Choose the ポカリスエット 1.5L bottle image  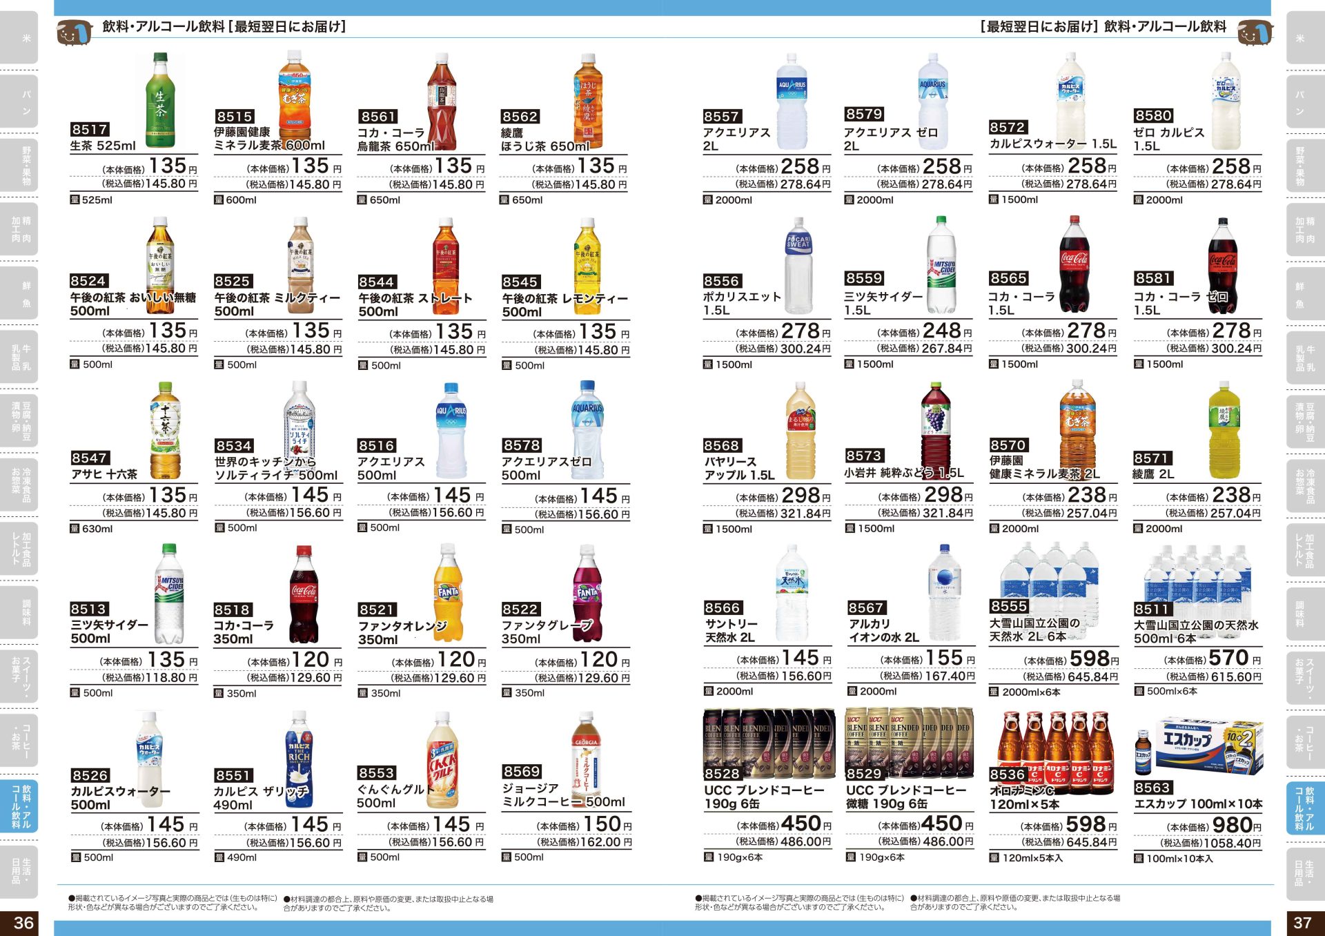tap(798, 266)
